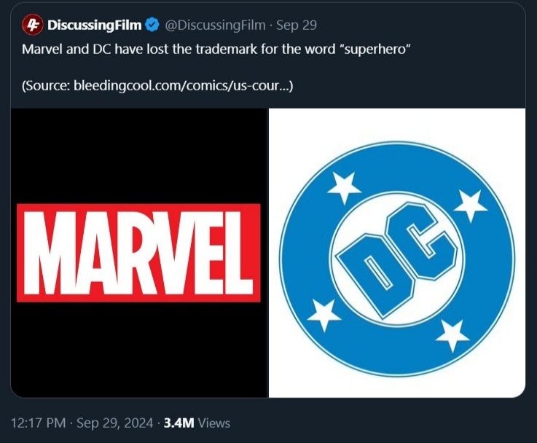
Task: Open the DiscussingFilm display name link
Action: pos(95,26)
